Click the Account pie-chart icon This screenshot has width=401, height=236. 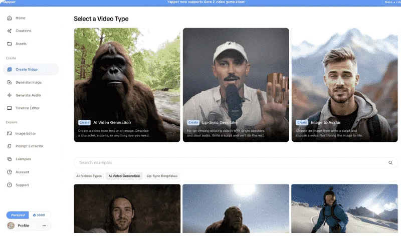[10, 172]
